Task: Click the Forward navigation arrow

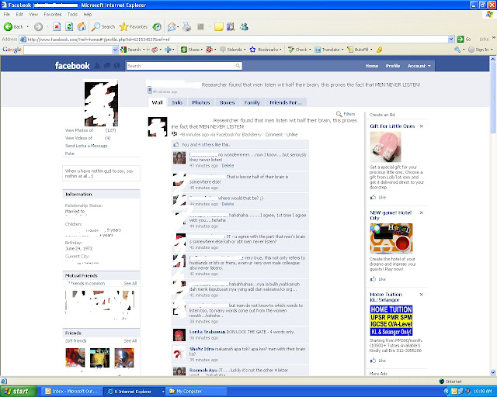Action: coord(38,27)
